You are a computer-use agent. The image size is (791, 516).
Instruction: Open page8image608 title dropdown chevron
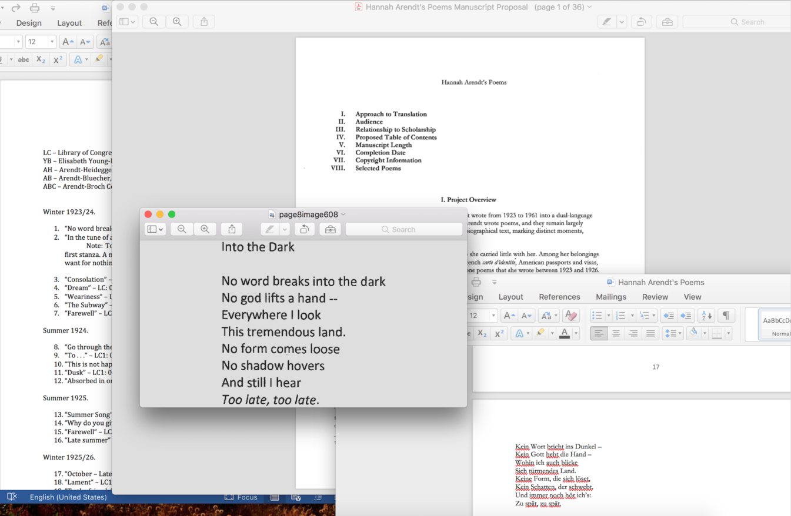343,215
